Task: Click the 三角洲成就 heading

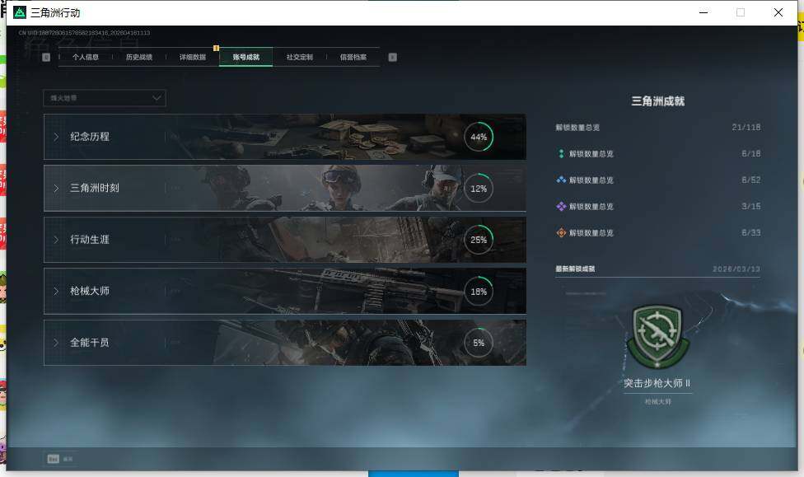Action: (658, 101)
